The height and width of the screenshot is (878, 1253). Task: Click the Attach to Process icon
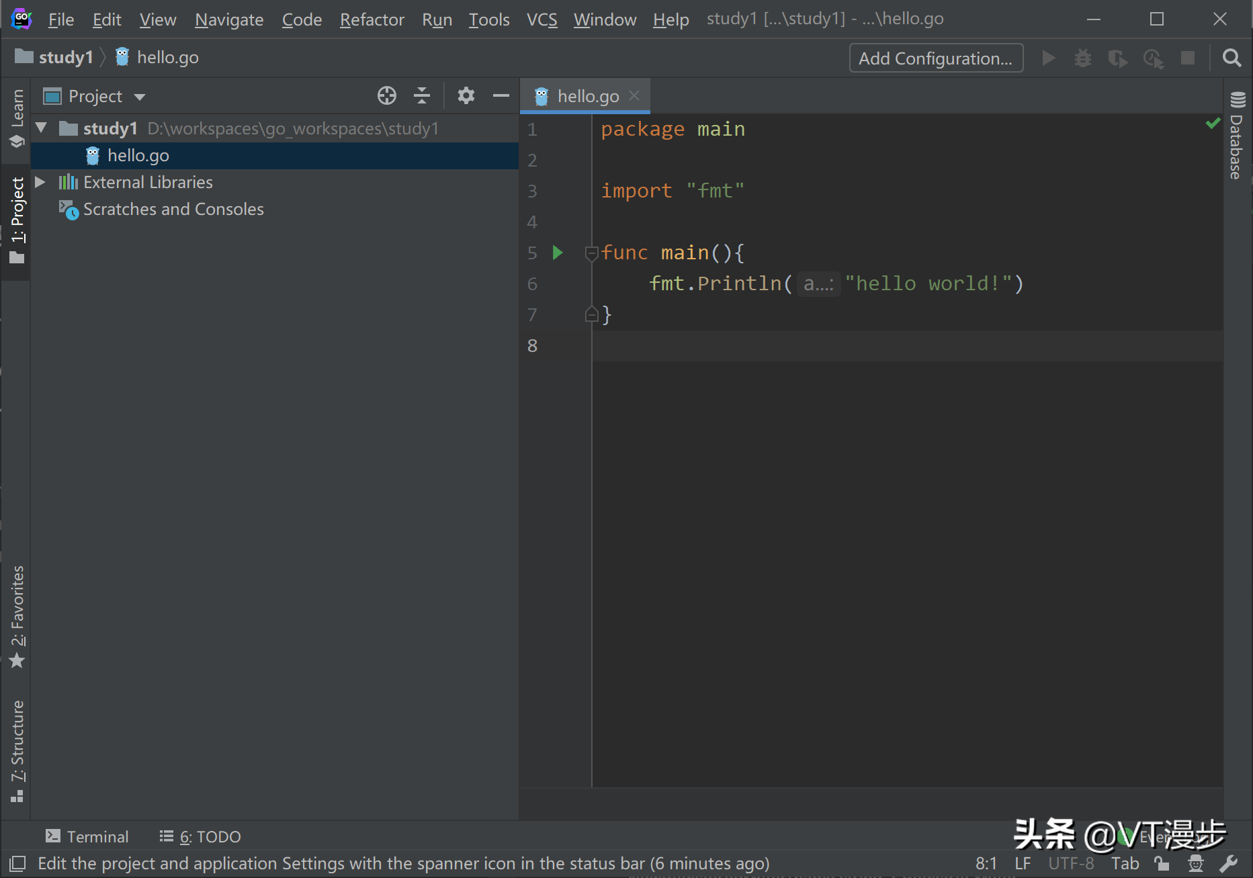point(1154,58)
